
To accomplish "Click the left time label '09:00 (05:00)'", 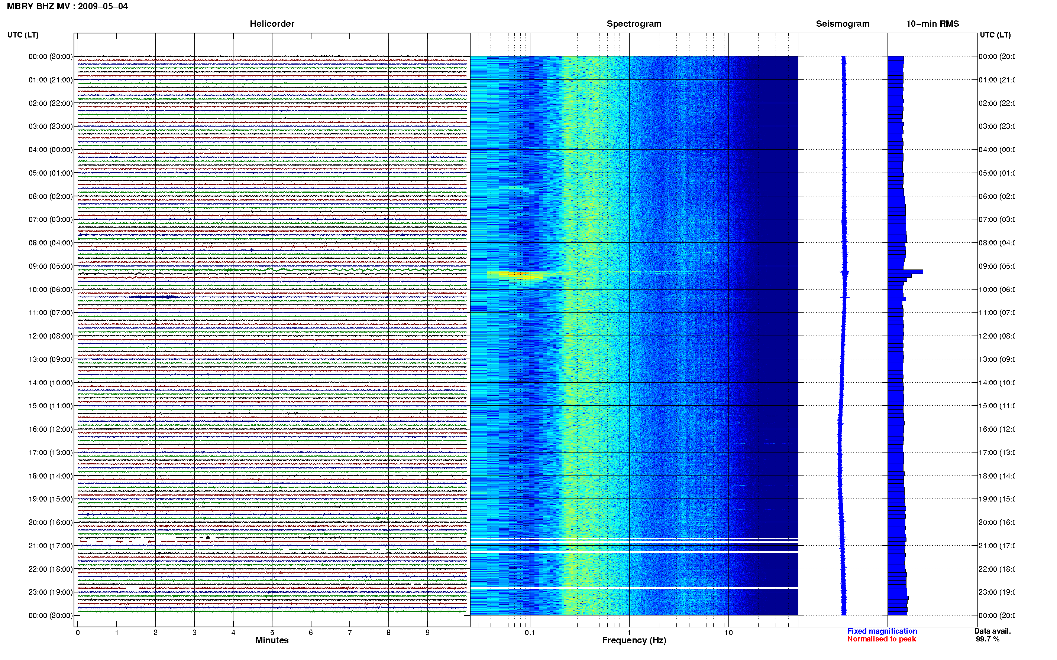I will click(51, 266).
